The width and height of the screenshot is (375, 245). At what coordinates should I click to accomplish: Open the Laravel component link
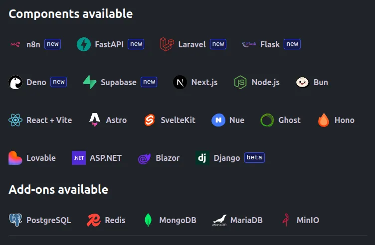(x=192, y=44)
